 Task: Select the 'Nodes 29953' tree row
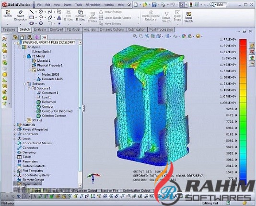[x=48, y=75]
